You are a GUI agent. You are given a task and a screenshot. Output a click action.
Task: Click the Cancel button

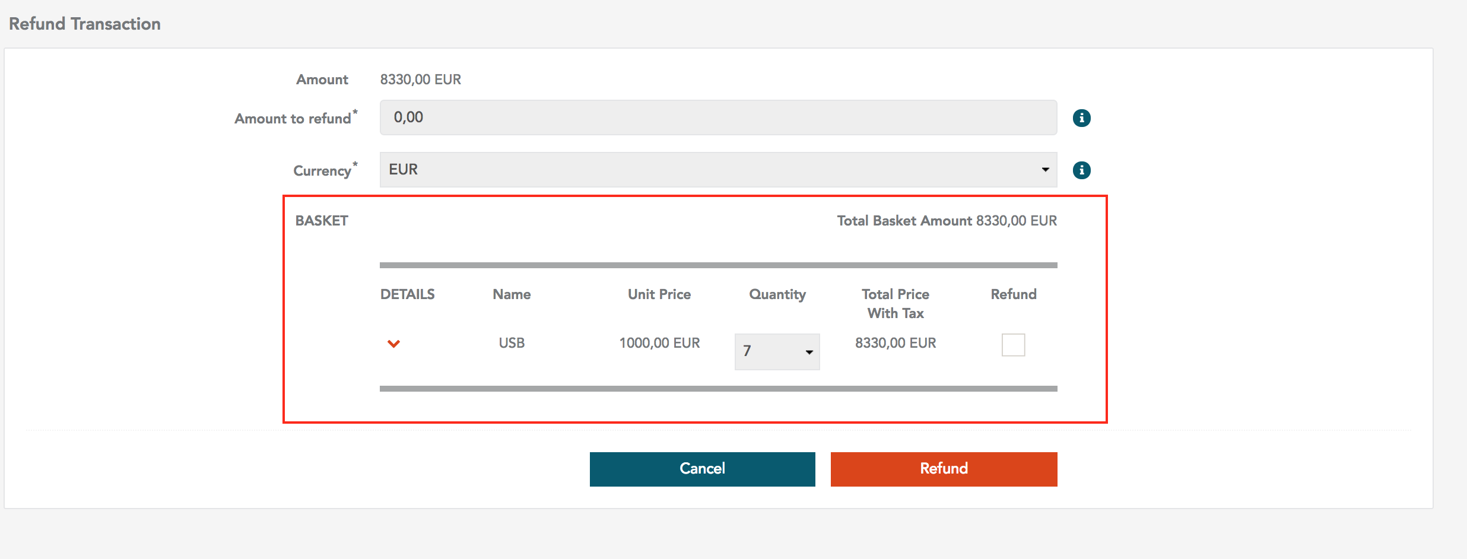702,469
